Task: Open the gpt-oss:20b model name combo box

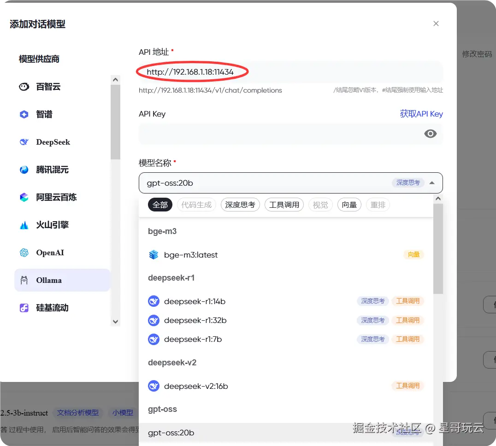Action: click(x=290, y=183)
